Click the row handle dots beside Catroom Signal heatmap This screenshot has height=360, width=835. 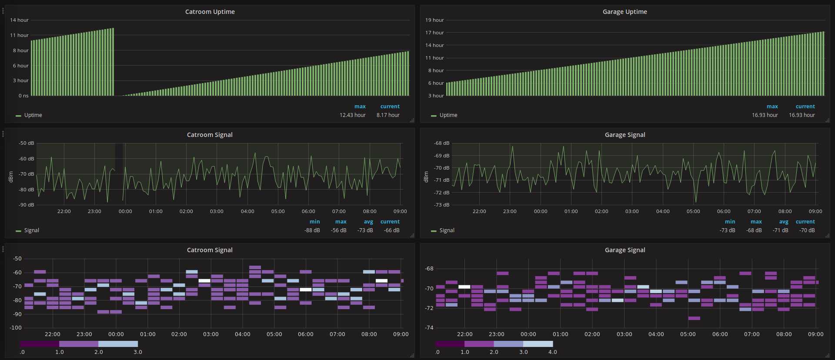pos(3,249)
